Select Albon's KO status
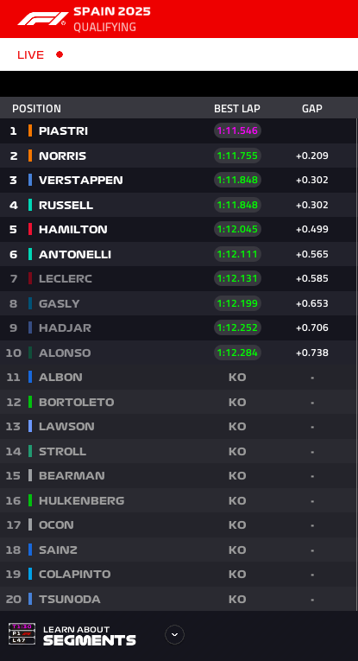 coord(237,378)
